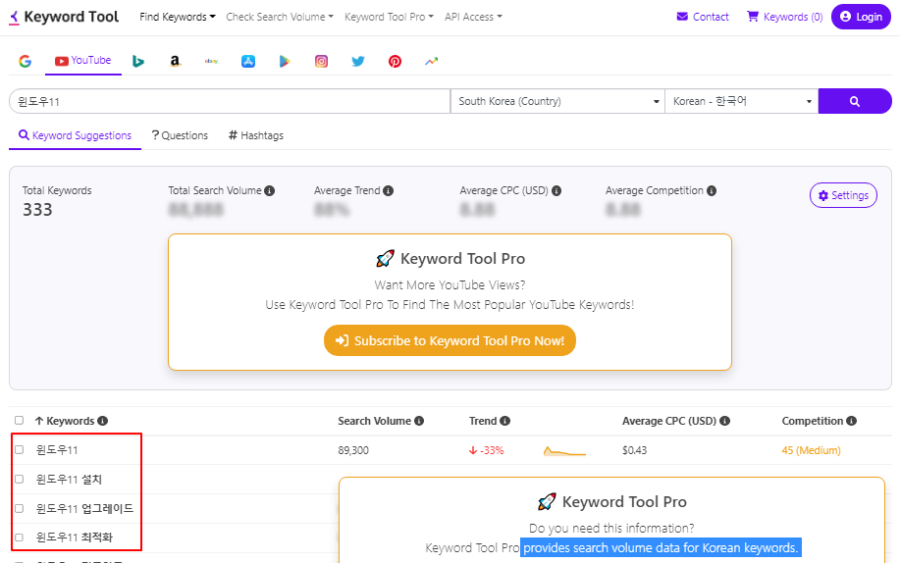Open the Keyword Tool Pro menu

pyautogui.click(x=389, y=17)
